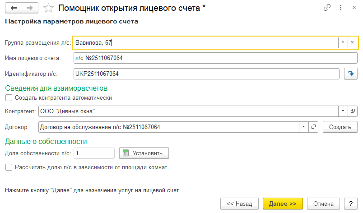The image size is (363, 213).
Task: Click the Имя лицевого счета input field
Action: pos(205,58)
